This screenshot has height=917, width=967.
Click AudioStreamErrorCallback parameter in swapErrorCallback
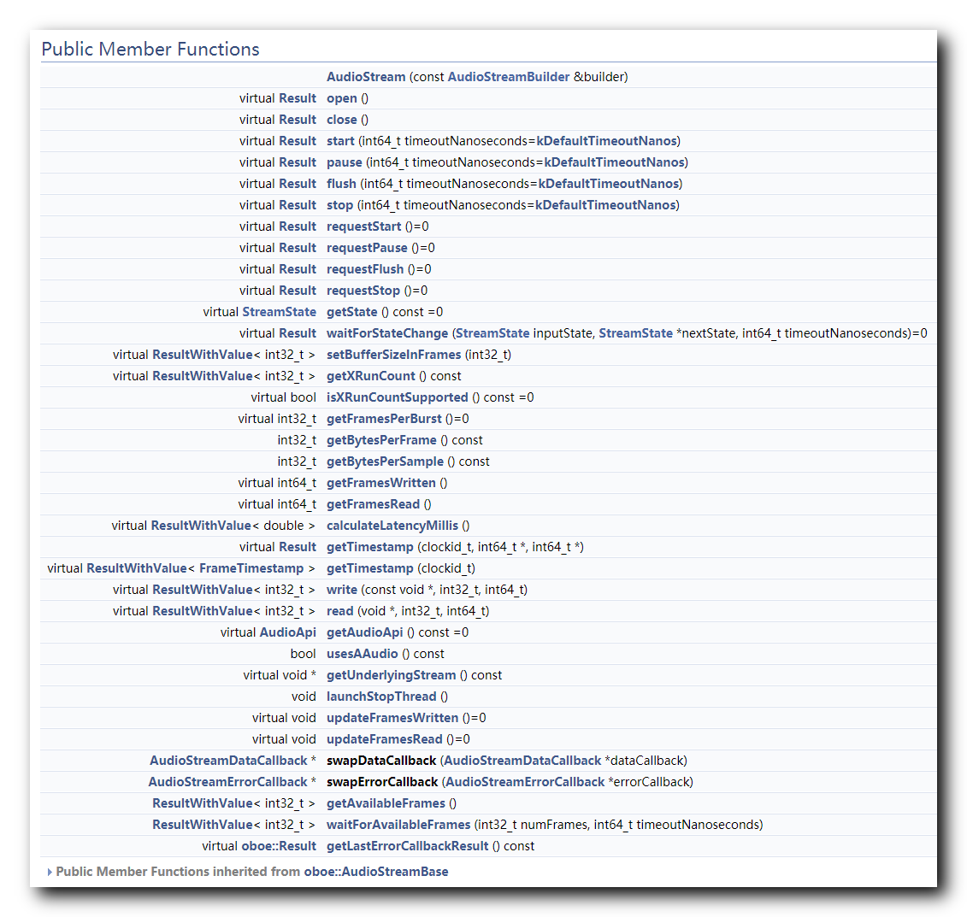point(525,782)
